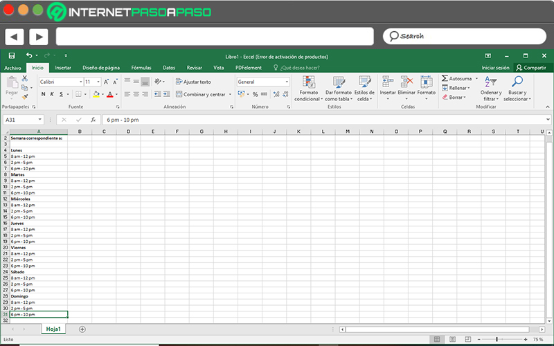554x346 pixels.
Task: Click the Undo arrow icon
Action: [29, 55]
